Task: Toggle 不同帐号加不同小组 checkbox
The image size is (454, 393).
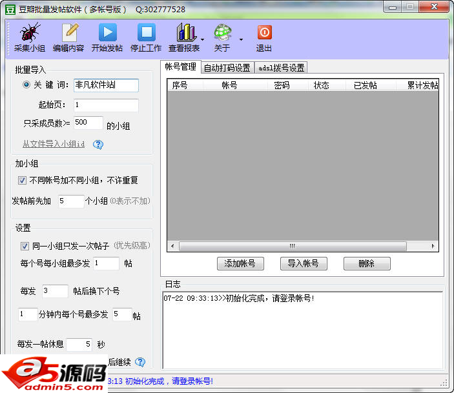Action: click(x=22, y=180)
